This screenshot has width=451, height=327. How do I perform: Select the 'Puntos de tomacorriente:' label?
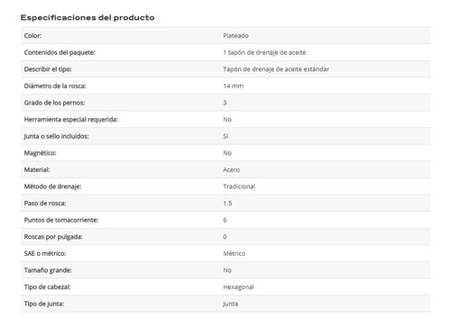pos(61,220)
